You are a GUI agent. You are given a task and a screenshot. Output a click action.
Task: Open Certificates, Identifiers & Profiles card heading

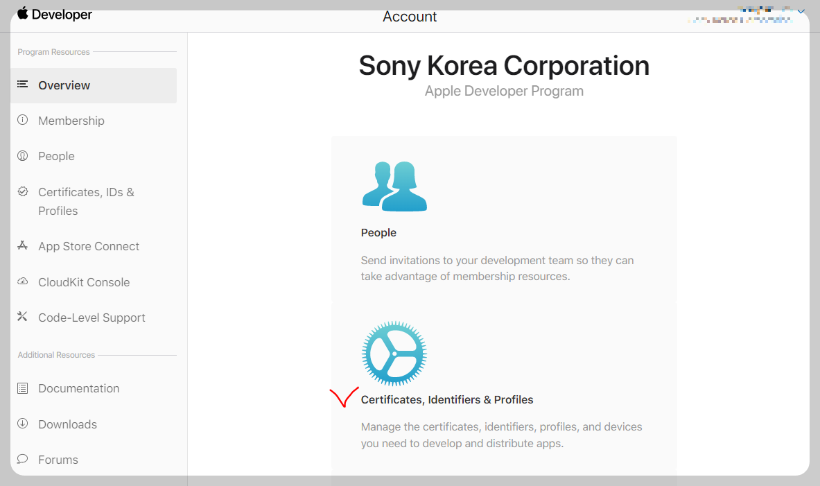coord(447,399)
